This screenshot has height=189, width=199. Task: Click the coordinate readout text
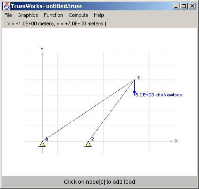(55, 24)
